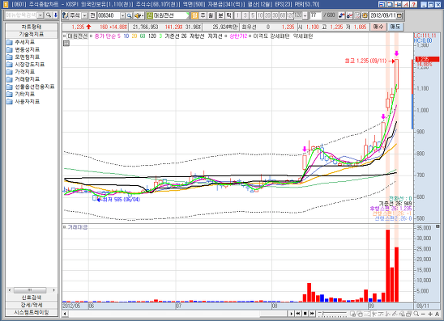This screenshot has height=321, width=444.
Task: Open chart settings gear icon
Action: pos(365,15)
